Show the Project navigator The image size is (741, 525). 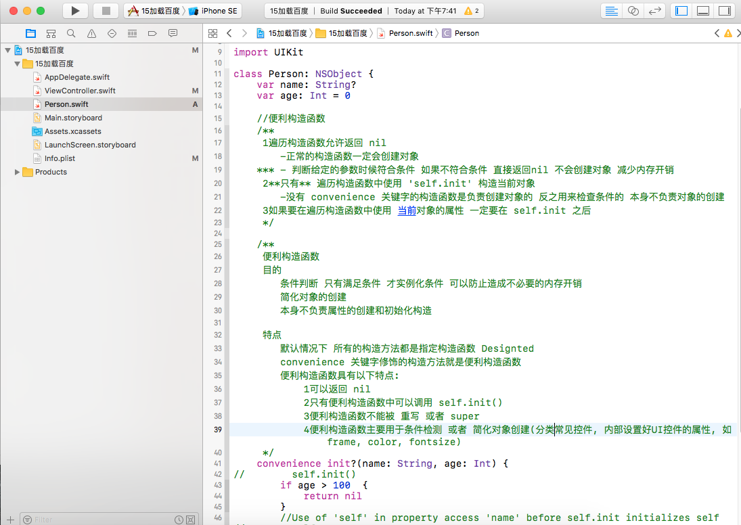(x=30, y=33)
